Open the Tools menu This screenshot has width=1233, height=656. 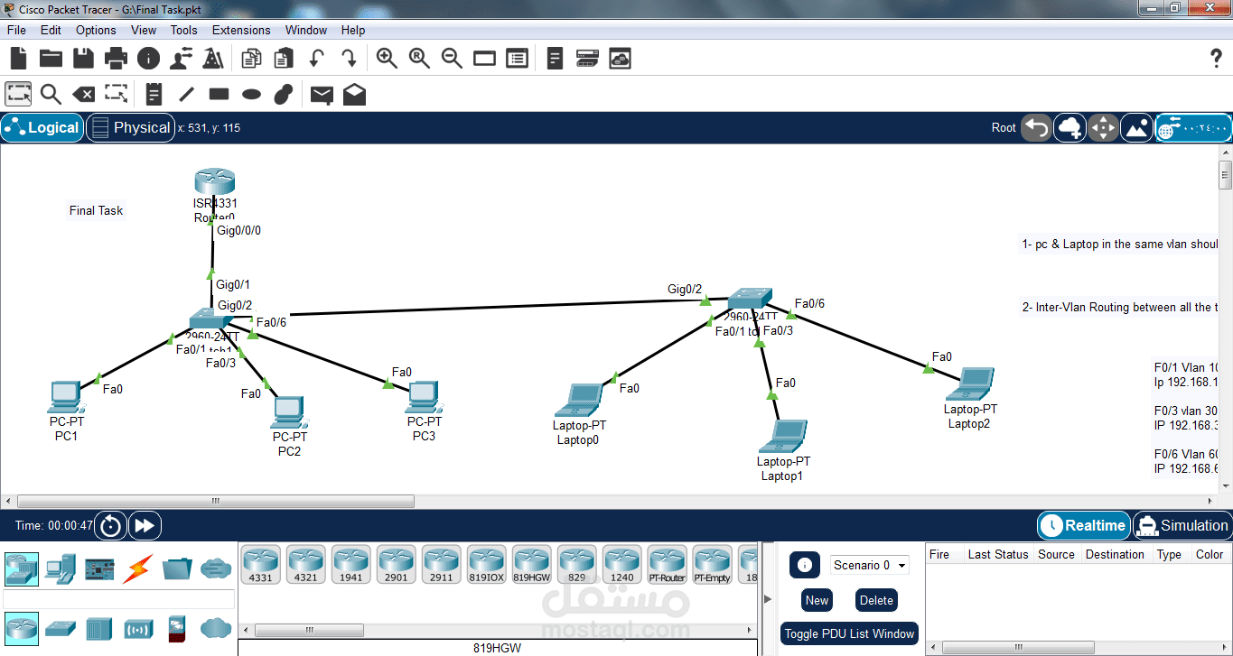click(183, 30)
